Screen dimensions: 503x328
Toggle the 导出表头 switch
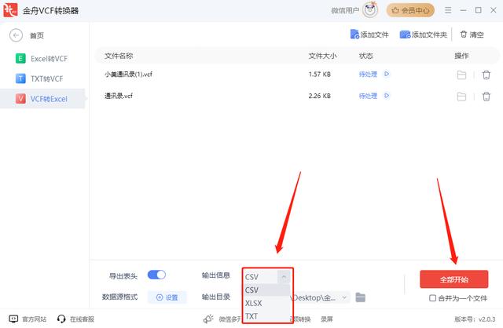pos(156,275)
